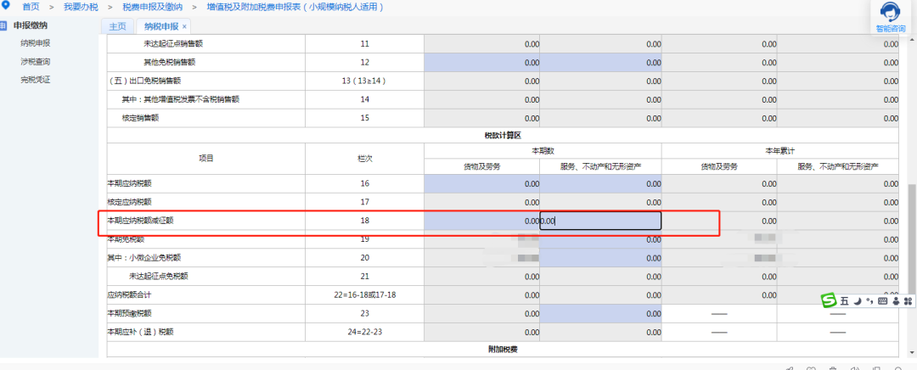
Task: Click the 本年累计 column header
Action: point(780,151)
